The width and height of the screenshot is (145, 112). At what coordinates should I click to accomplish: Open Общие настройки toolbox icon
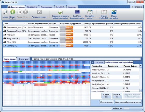pyautogui.click(x=114, y=12)
